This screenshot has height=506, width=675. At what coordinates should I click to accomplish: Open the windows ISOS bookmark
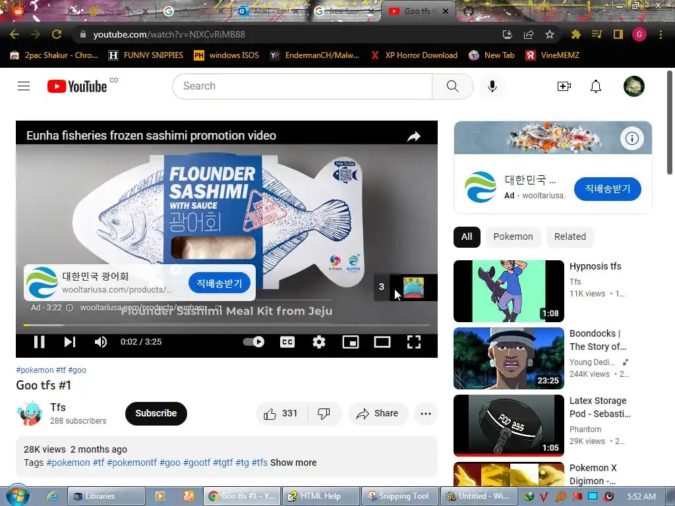point(227,55)
